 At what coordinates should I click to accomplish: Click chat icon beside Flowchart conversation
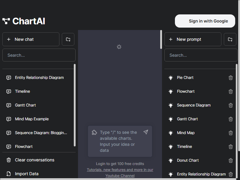(x=9, y=147)
